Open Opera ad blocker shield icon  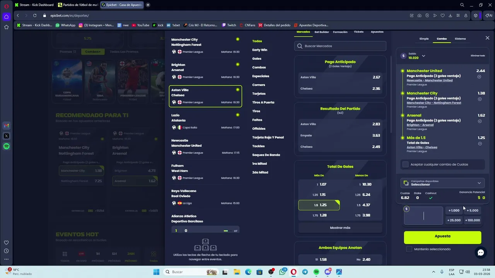tap(427, 15)
